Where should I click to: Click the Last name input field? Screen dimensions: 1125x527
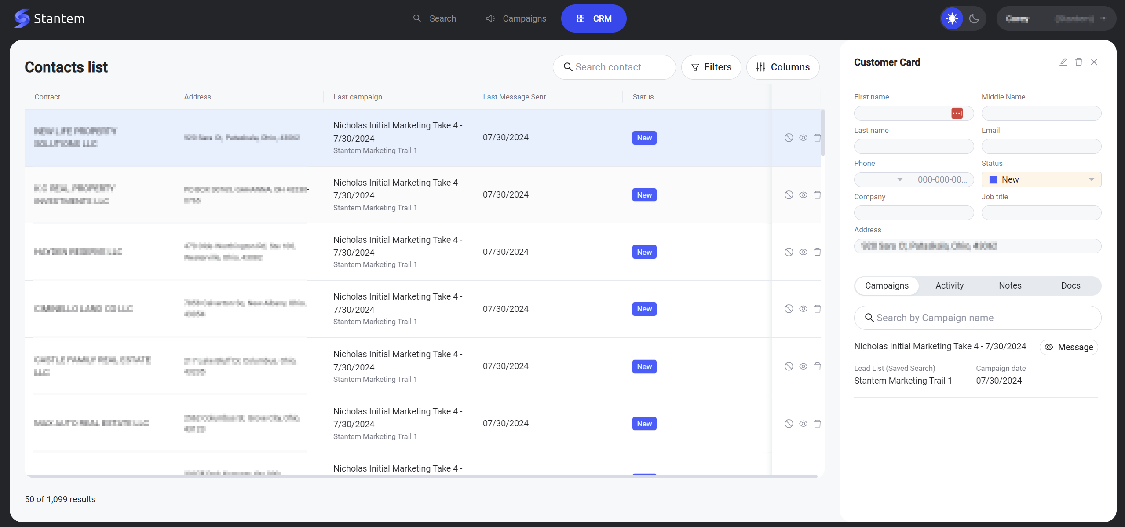coord(913,146)
